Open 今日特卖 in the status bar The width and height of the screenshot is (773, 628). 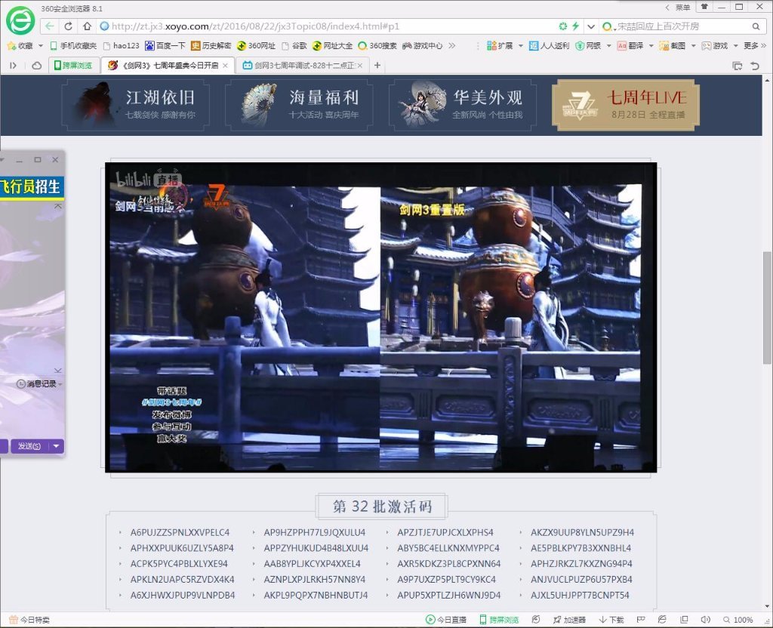(29, 620)
